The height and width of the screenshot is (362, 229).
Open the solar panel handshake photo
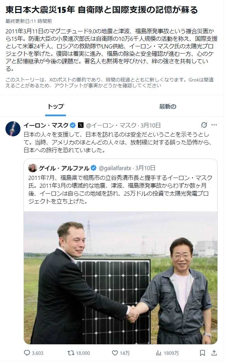(x=121, y=277)
